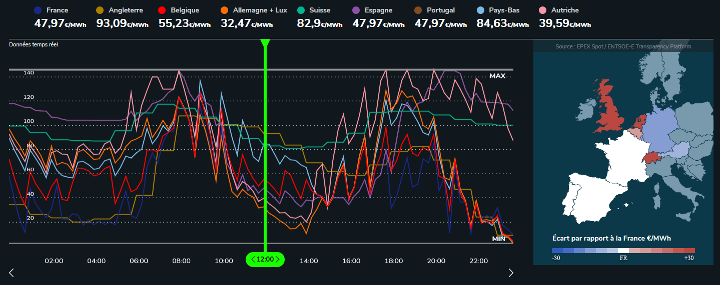Click the Pays-Bas light blue dot
Viewport: 720px width, 285px height.
[480, 10]
